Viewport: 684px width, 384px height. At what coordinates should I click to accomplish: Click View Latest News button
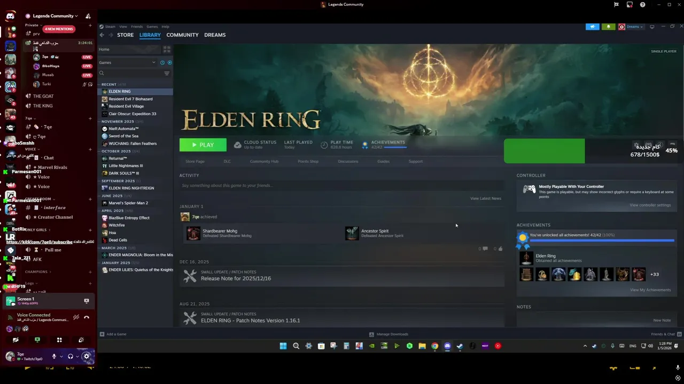click(485, 198)
